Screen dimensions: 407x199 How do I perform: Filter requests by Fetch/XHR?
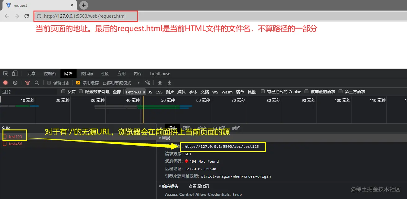[135, 92]
